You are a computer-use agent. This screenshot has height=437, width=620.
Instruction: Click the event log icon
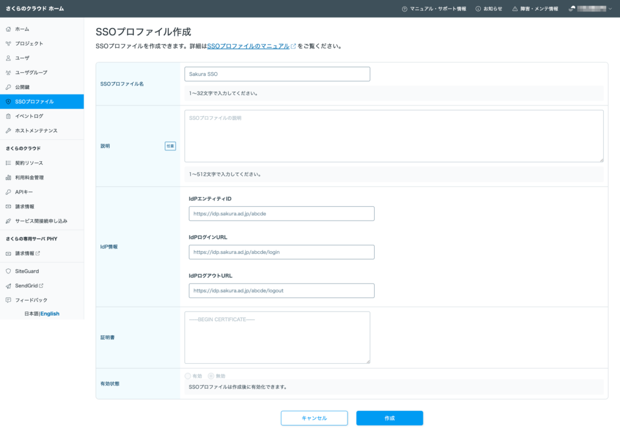pyautogui.click(x=8, y=116)
